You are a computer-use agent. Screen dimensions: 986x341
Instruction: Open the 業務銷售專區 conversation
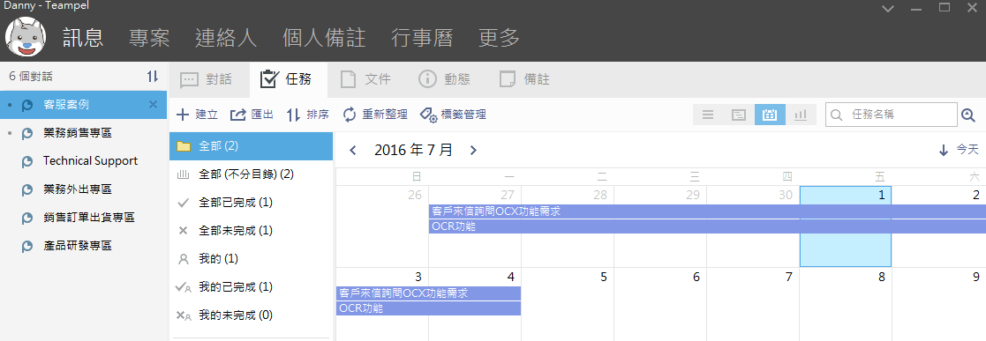pos(84,133)
